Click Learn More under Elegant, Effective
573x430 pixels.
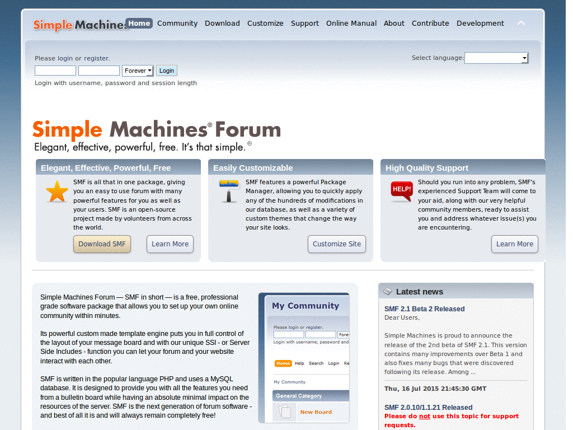click(170, 244)
